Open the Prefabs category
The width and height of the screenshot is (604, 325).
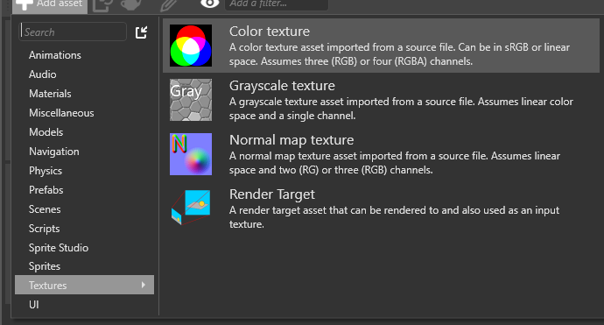click(46, 190)
